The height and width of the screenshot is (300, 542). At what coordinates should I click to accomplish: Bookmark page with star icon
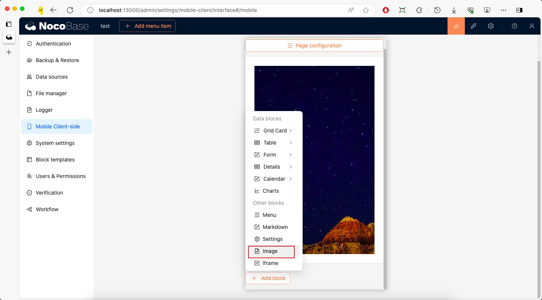[x=365, y=10]
